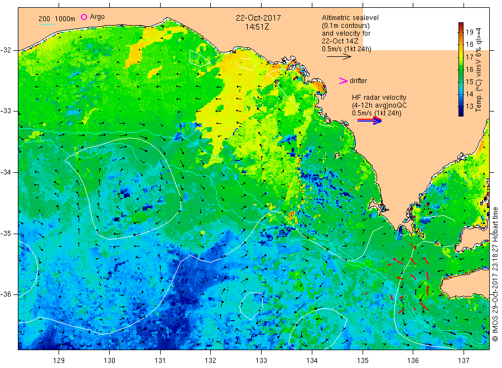Click the '1000m' depth legend text
Image resolution: width=502 pixels, height=368 pixels.
point(65,18)
